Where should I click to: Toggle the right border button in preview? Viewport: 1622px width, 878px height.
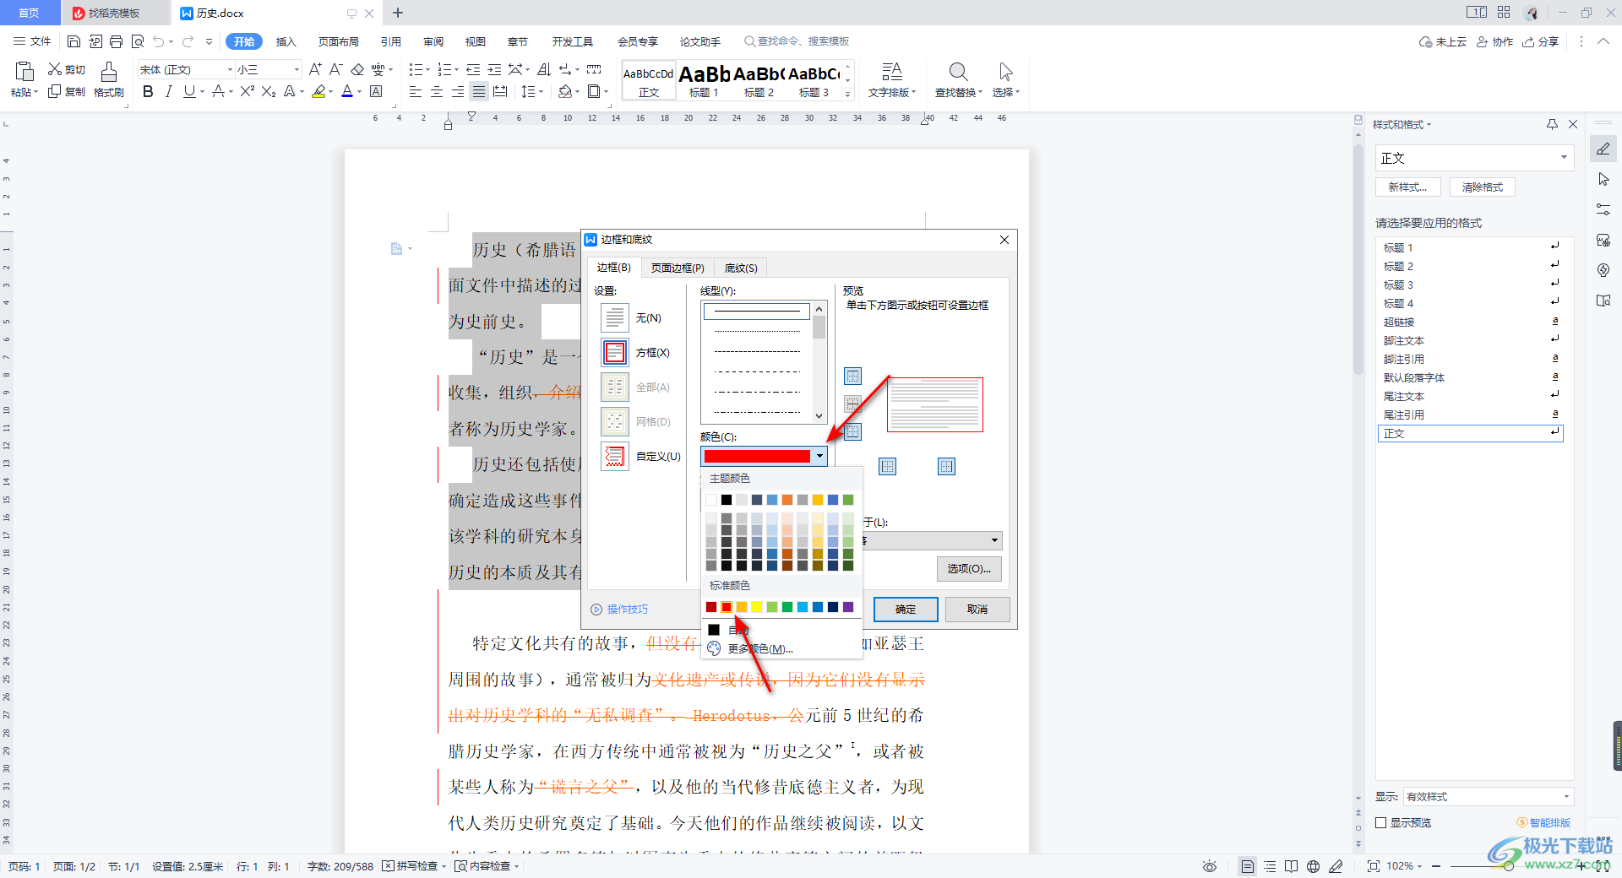pyautogui.click(x=946, y=466)
